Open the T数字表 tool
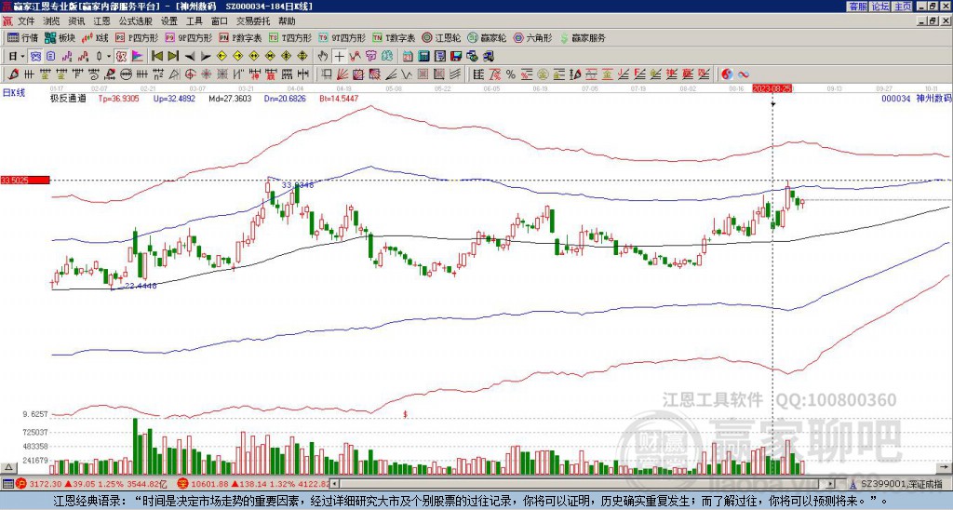 click(x=394, y=37)
